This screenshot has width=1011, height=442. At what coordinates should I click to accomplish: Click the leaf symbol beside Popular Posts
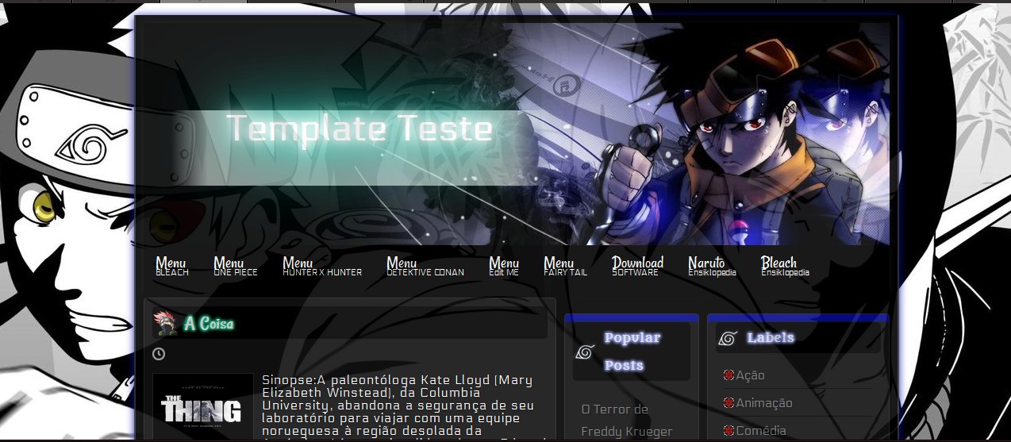(x=585, y=352)
